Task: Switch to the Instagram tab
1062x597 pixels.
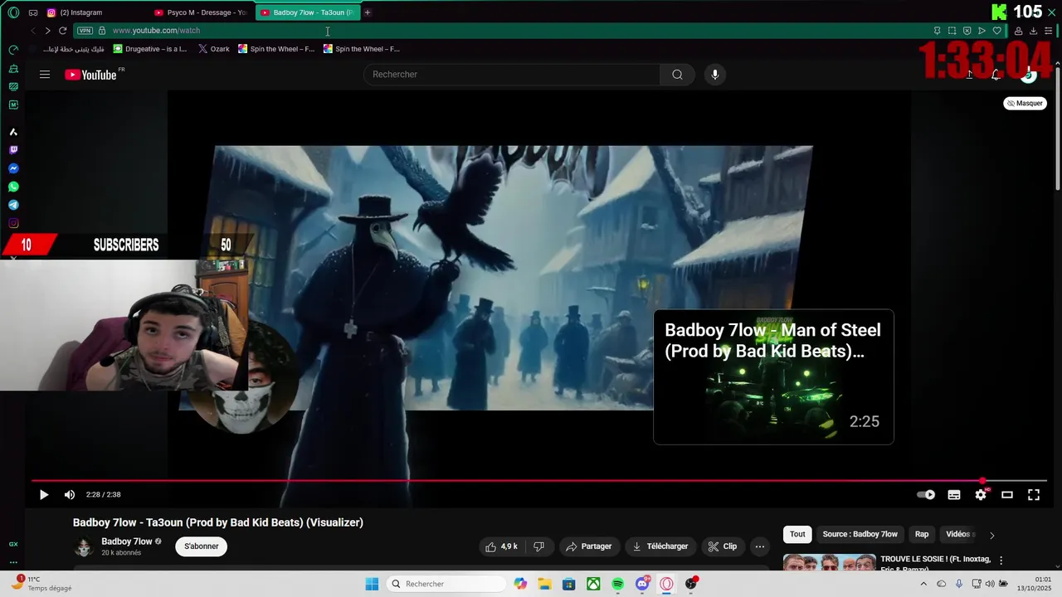Action: coord(92,12)
